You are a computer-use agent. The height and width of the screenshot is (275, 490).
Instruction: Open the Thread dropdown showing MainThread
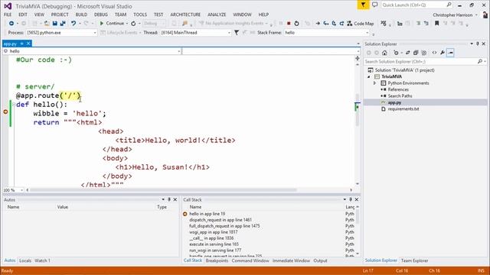point(229,33)
